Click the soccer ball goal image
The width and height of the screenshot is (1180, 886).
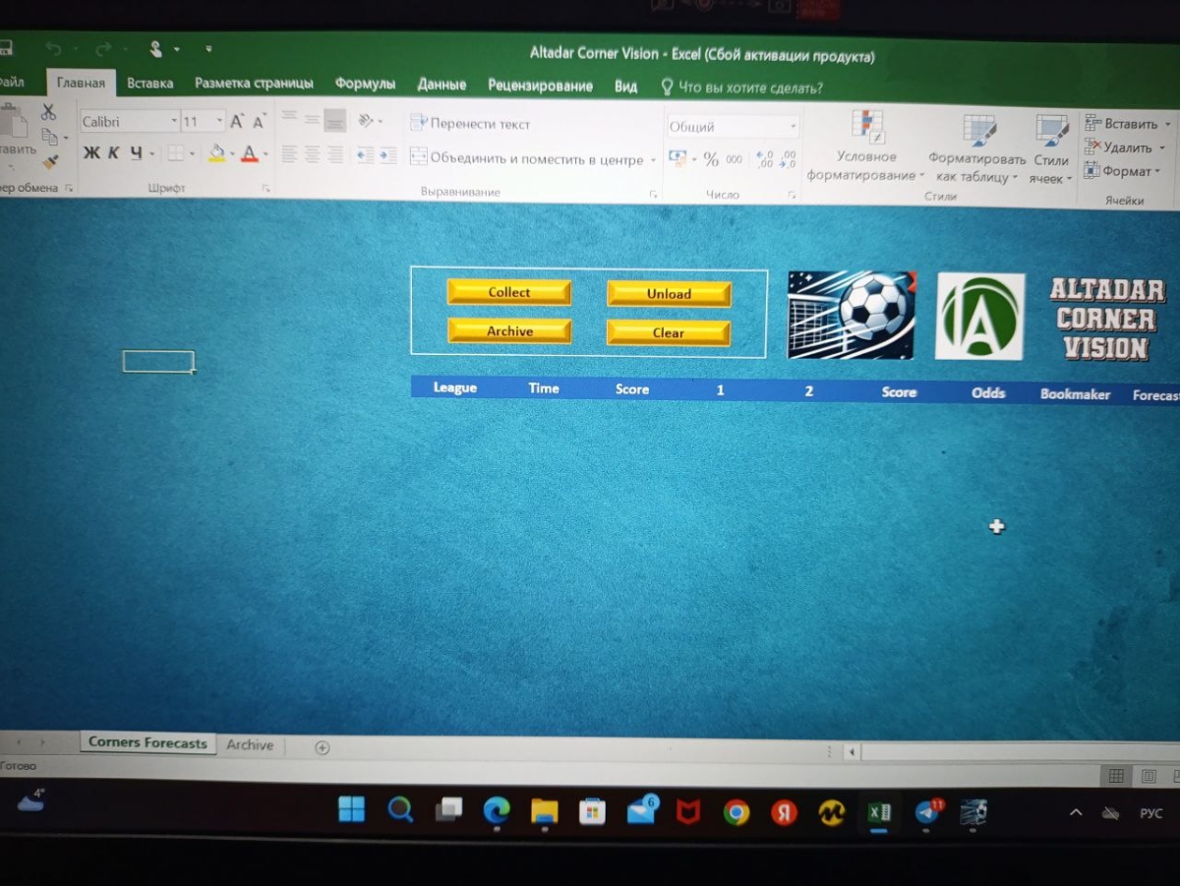coord(852,315)
